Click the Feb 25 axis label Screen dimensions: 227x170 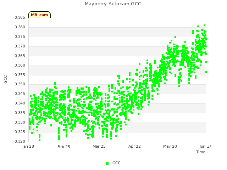pos(64,147)
